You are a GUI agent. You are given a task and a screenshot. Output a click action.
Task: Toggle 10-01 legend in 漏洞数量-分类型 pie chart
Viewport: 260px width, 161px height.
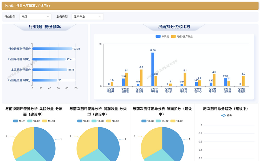pyautogui.click(x=83, y=121)
